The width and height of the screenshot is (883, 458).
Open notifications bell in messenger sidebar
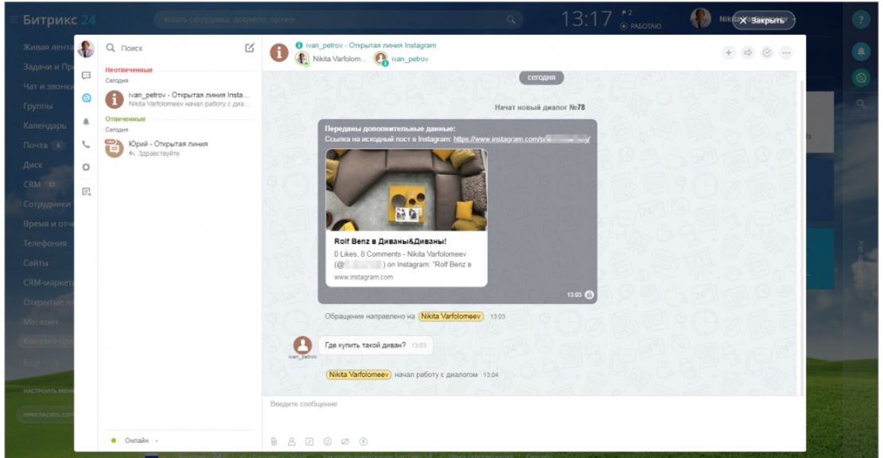tap(86, 122)
